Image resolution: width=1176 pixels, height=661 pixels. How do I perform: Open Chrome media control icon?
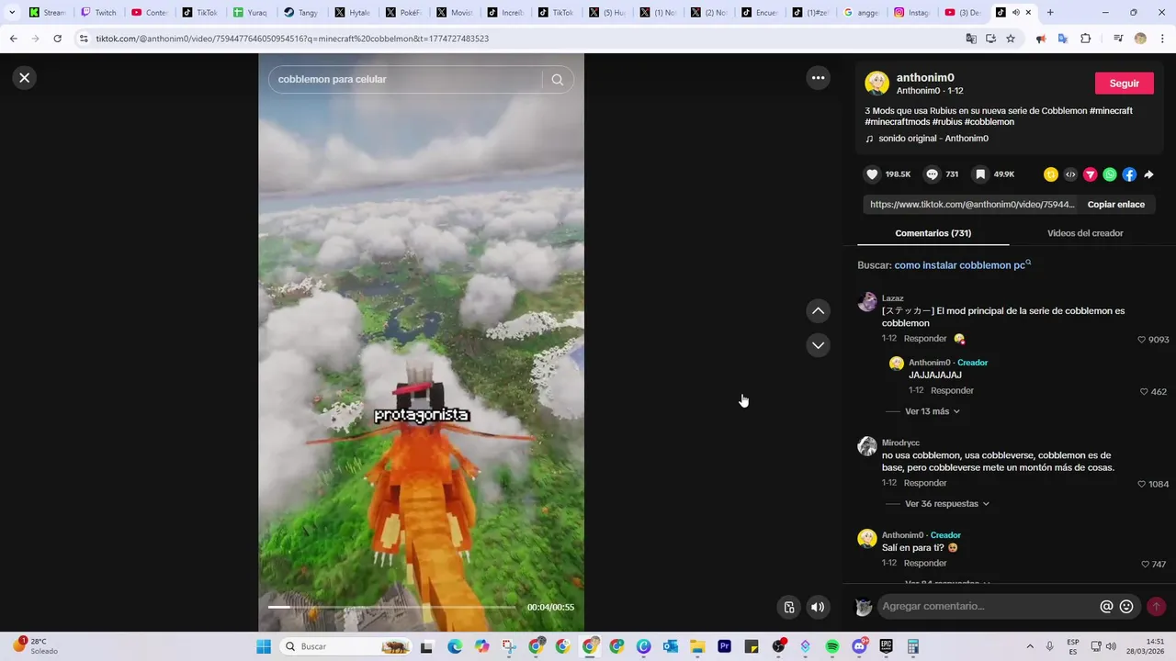point(1117,39)
